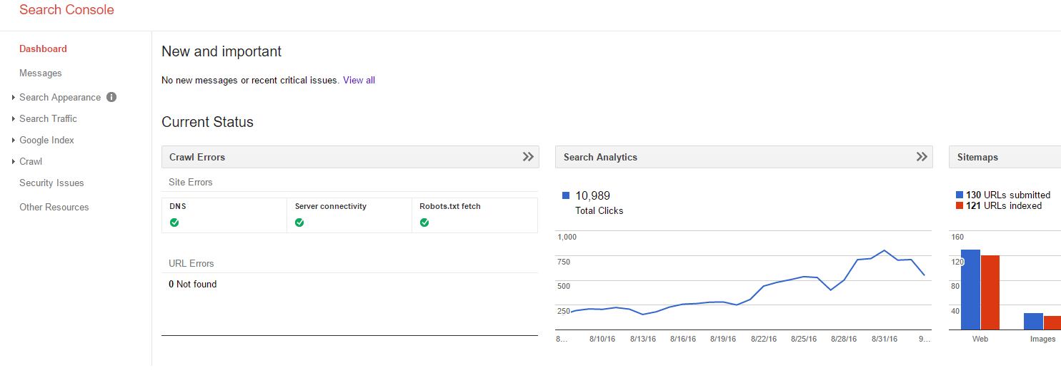Image resolution: width=1061 pixels, height=373 pixels.
Task: Expand the Crawl section arrow
Action: [x=14, y=162]
